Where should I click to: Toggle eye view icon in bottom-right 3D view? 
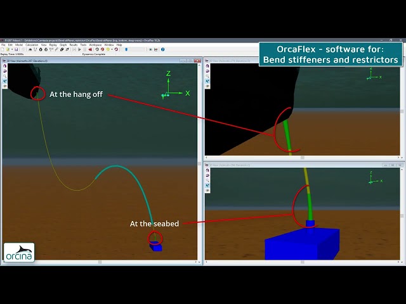tap(207, 191)
